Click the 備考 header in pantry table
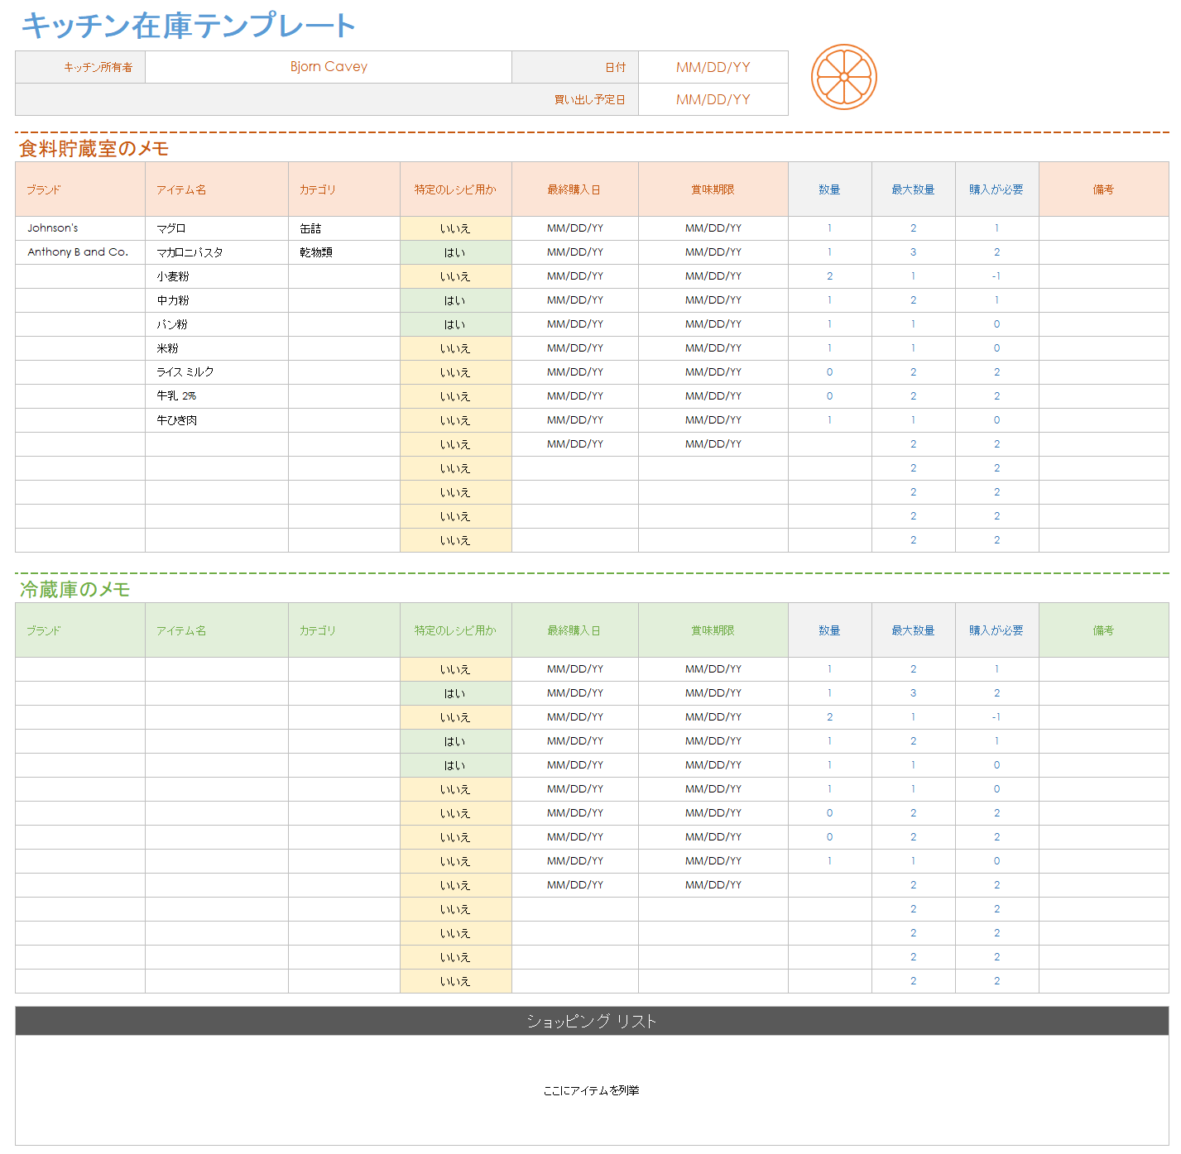This screenshot has width=1181, height=1154. point(1104,189)
